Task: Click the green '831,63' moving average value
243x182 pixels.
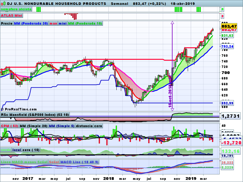Action: 227,35
